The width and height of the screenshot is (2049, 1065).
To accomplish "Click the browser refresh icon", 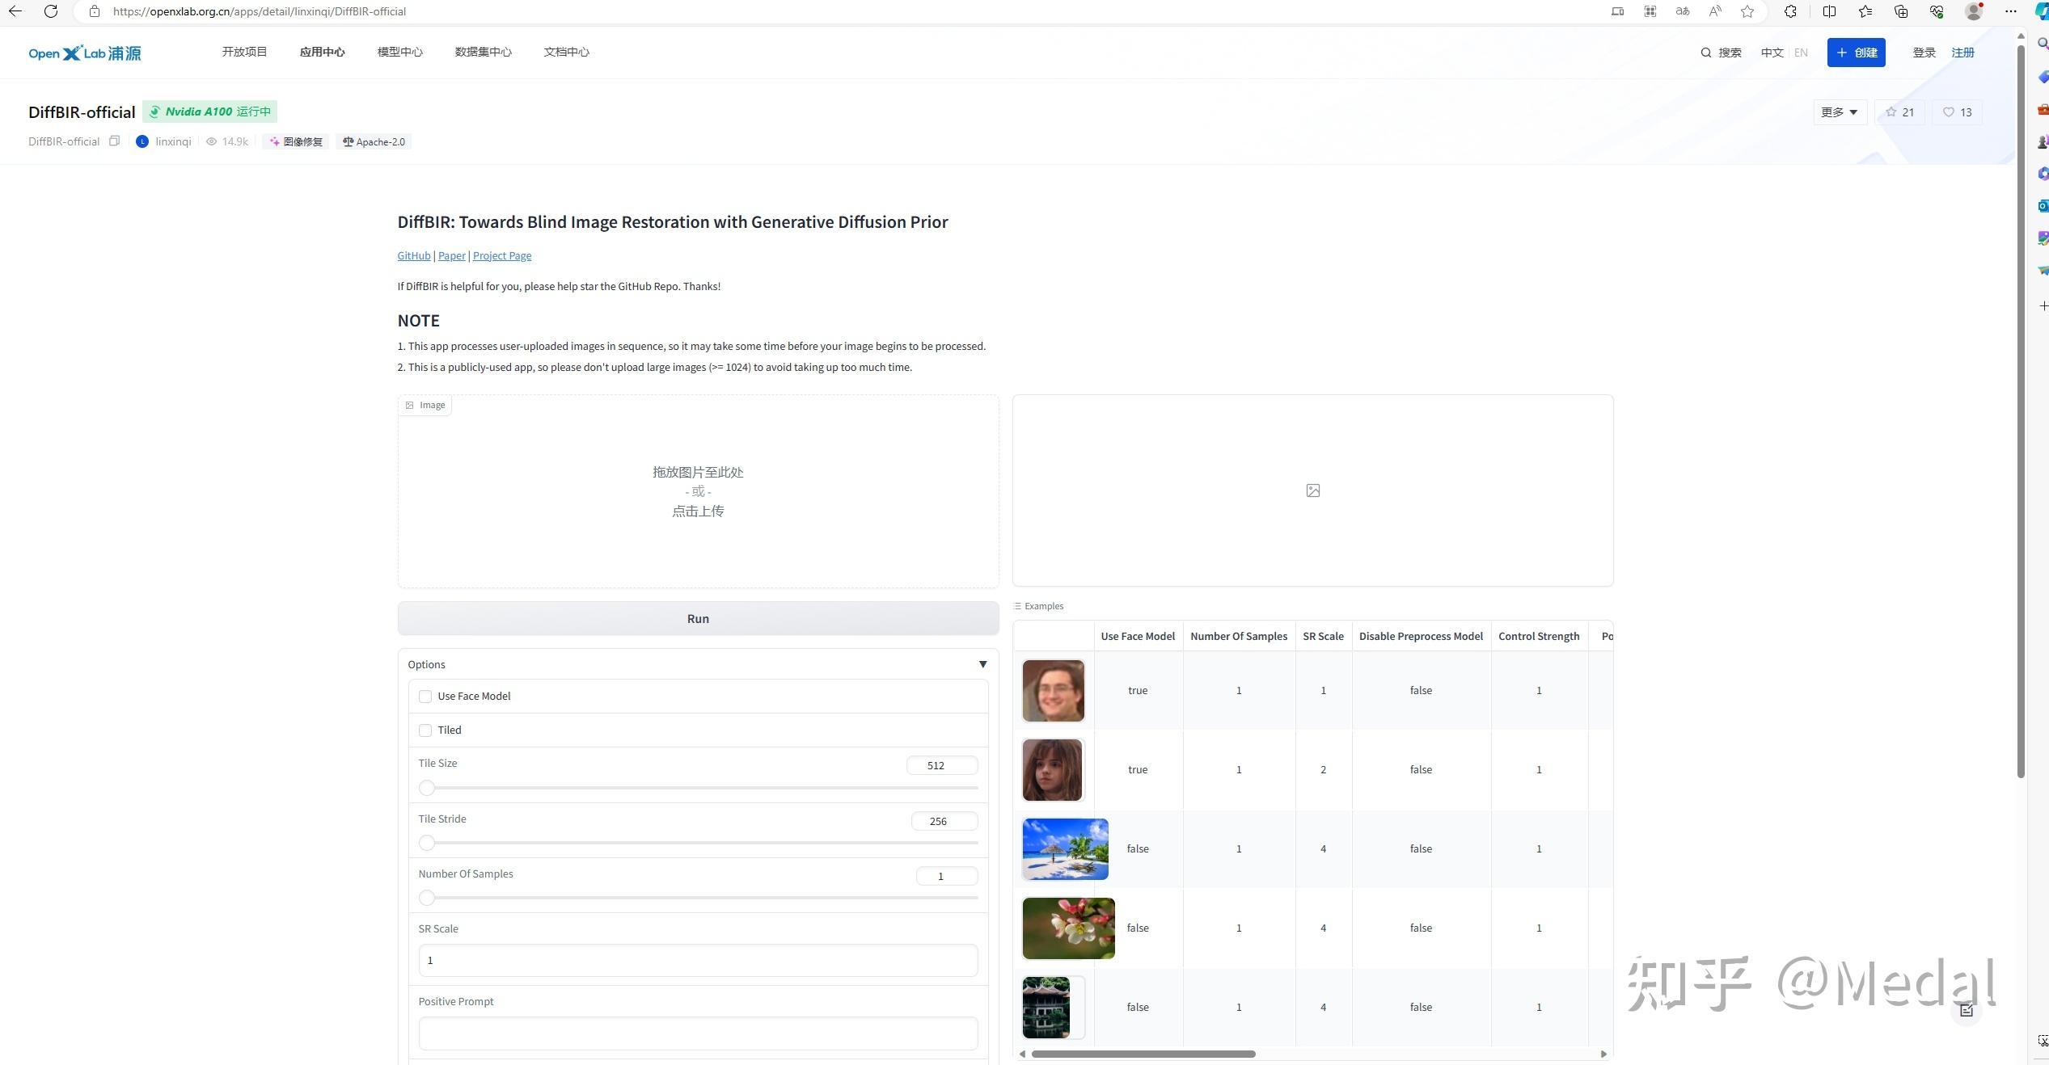I will click(x=50, y=11).
